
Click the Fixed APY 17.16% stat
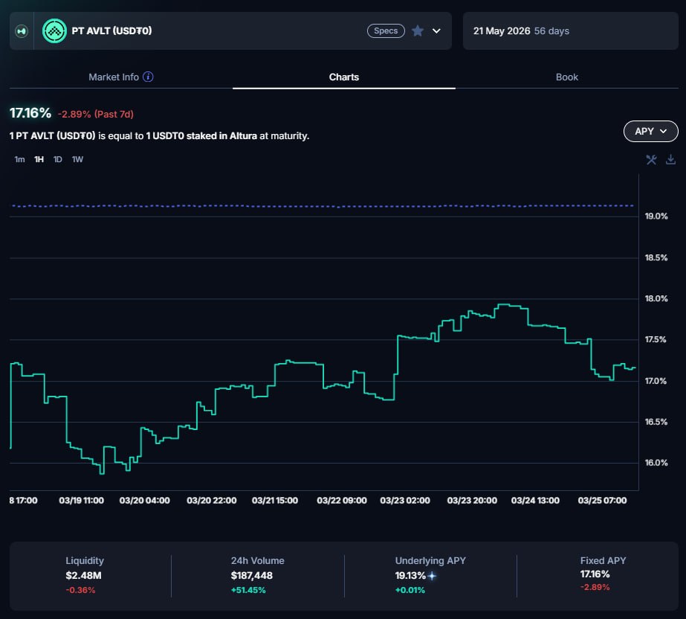click(x=595, y=574)
